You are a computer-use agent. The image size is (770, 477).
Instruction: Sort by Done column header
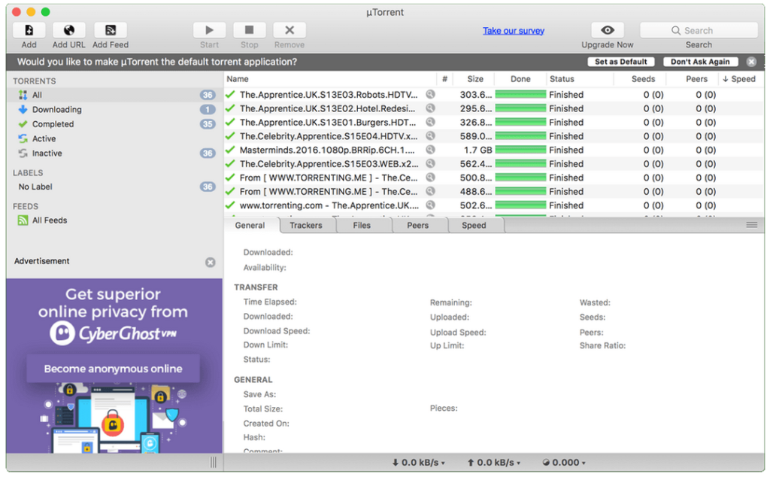click(x=520, y=79)
